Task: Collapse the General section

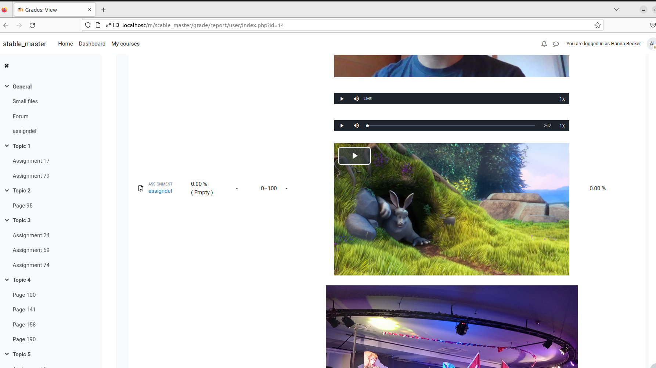Action: click(x=7, y=86)
